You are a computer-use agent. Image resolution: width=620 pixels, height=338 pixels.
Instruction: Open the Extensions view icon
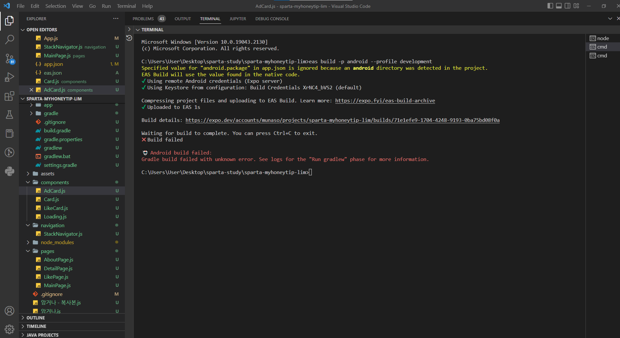pyautogui.click(x=9, y=96)
